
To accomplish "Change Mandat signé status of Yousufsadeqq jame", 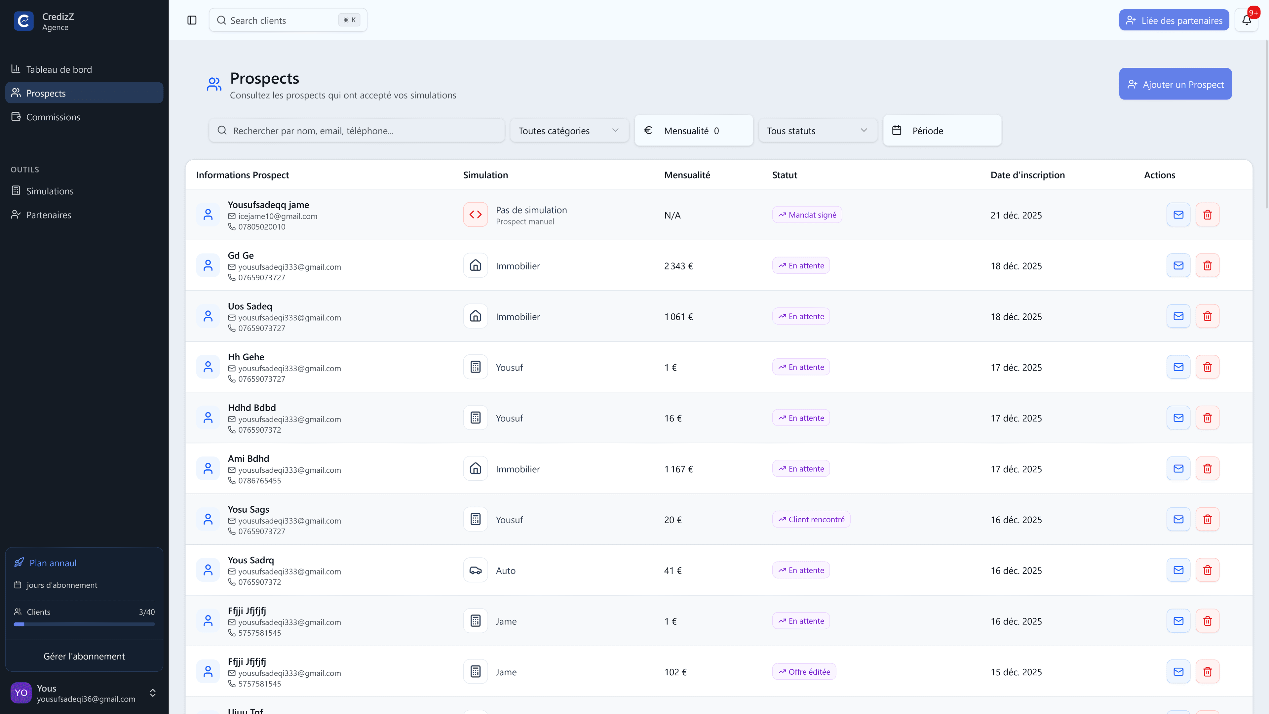I will pos(807,215).
